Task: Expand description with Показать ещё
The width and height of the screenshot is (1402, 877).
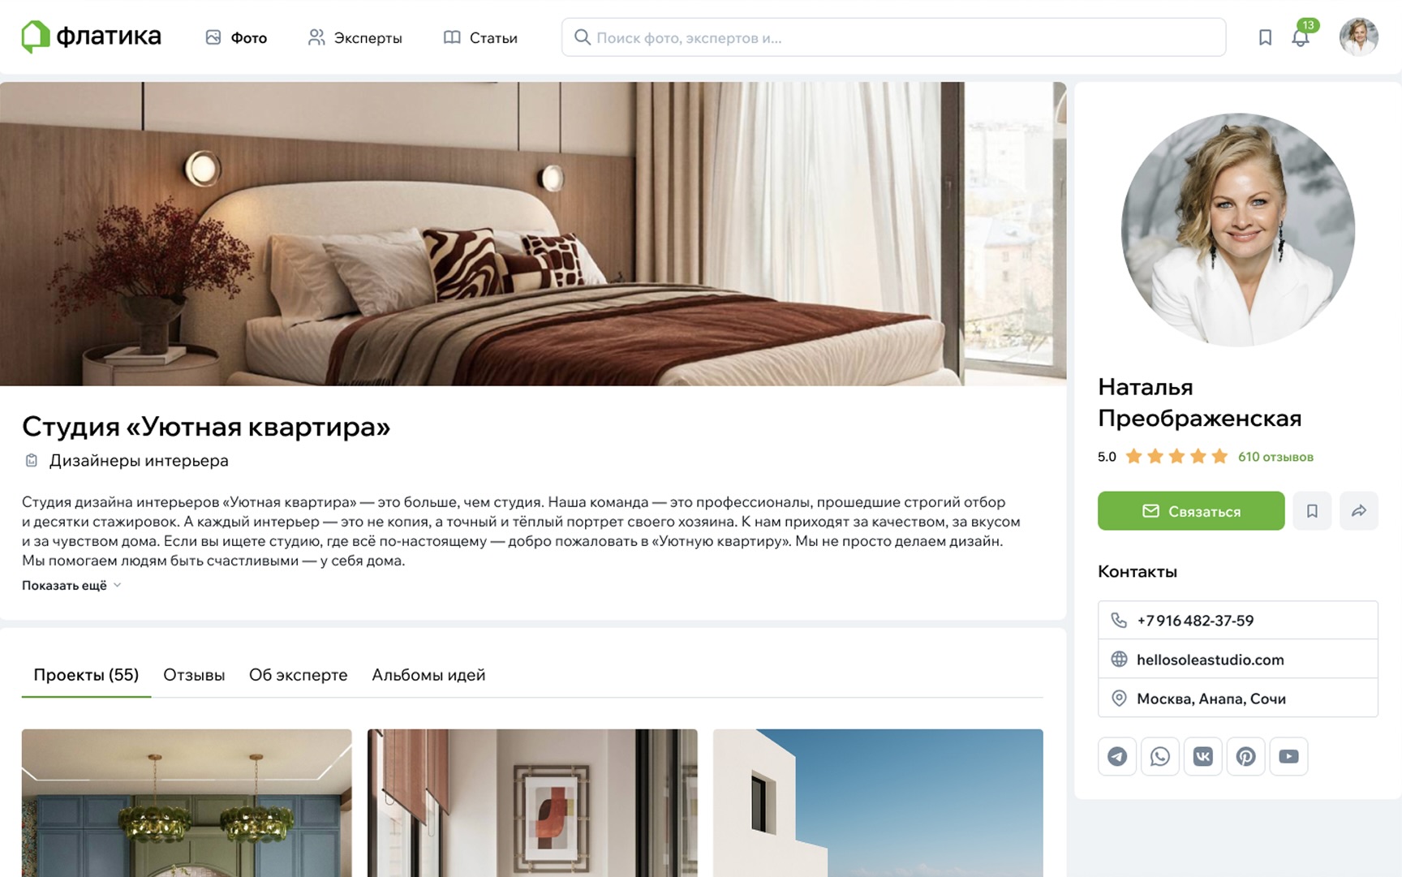Action: 71,585
